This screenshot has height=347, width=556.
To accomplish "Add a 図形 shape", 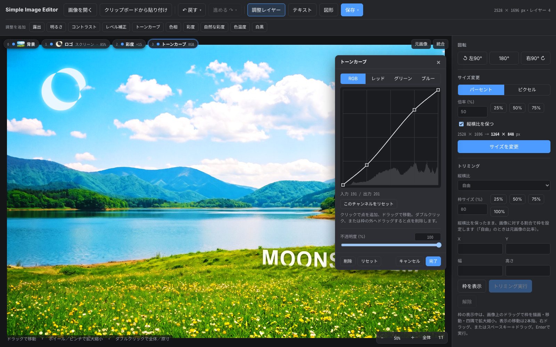I will tap(328, 10).
